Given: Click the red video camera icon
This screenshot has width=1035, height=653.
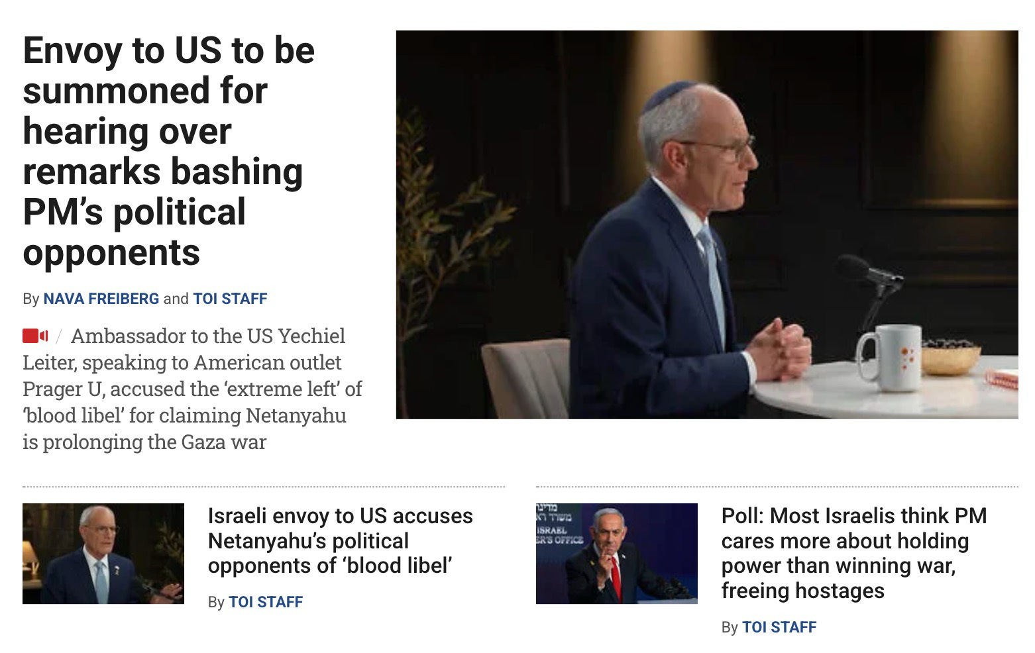Looking at the screenshot, I should pos(35,336).
